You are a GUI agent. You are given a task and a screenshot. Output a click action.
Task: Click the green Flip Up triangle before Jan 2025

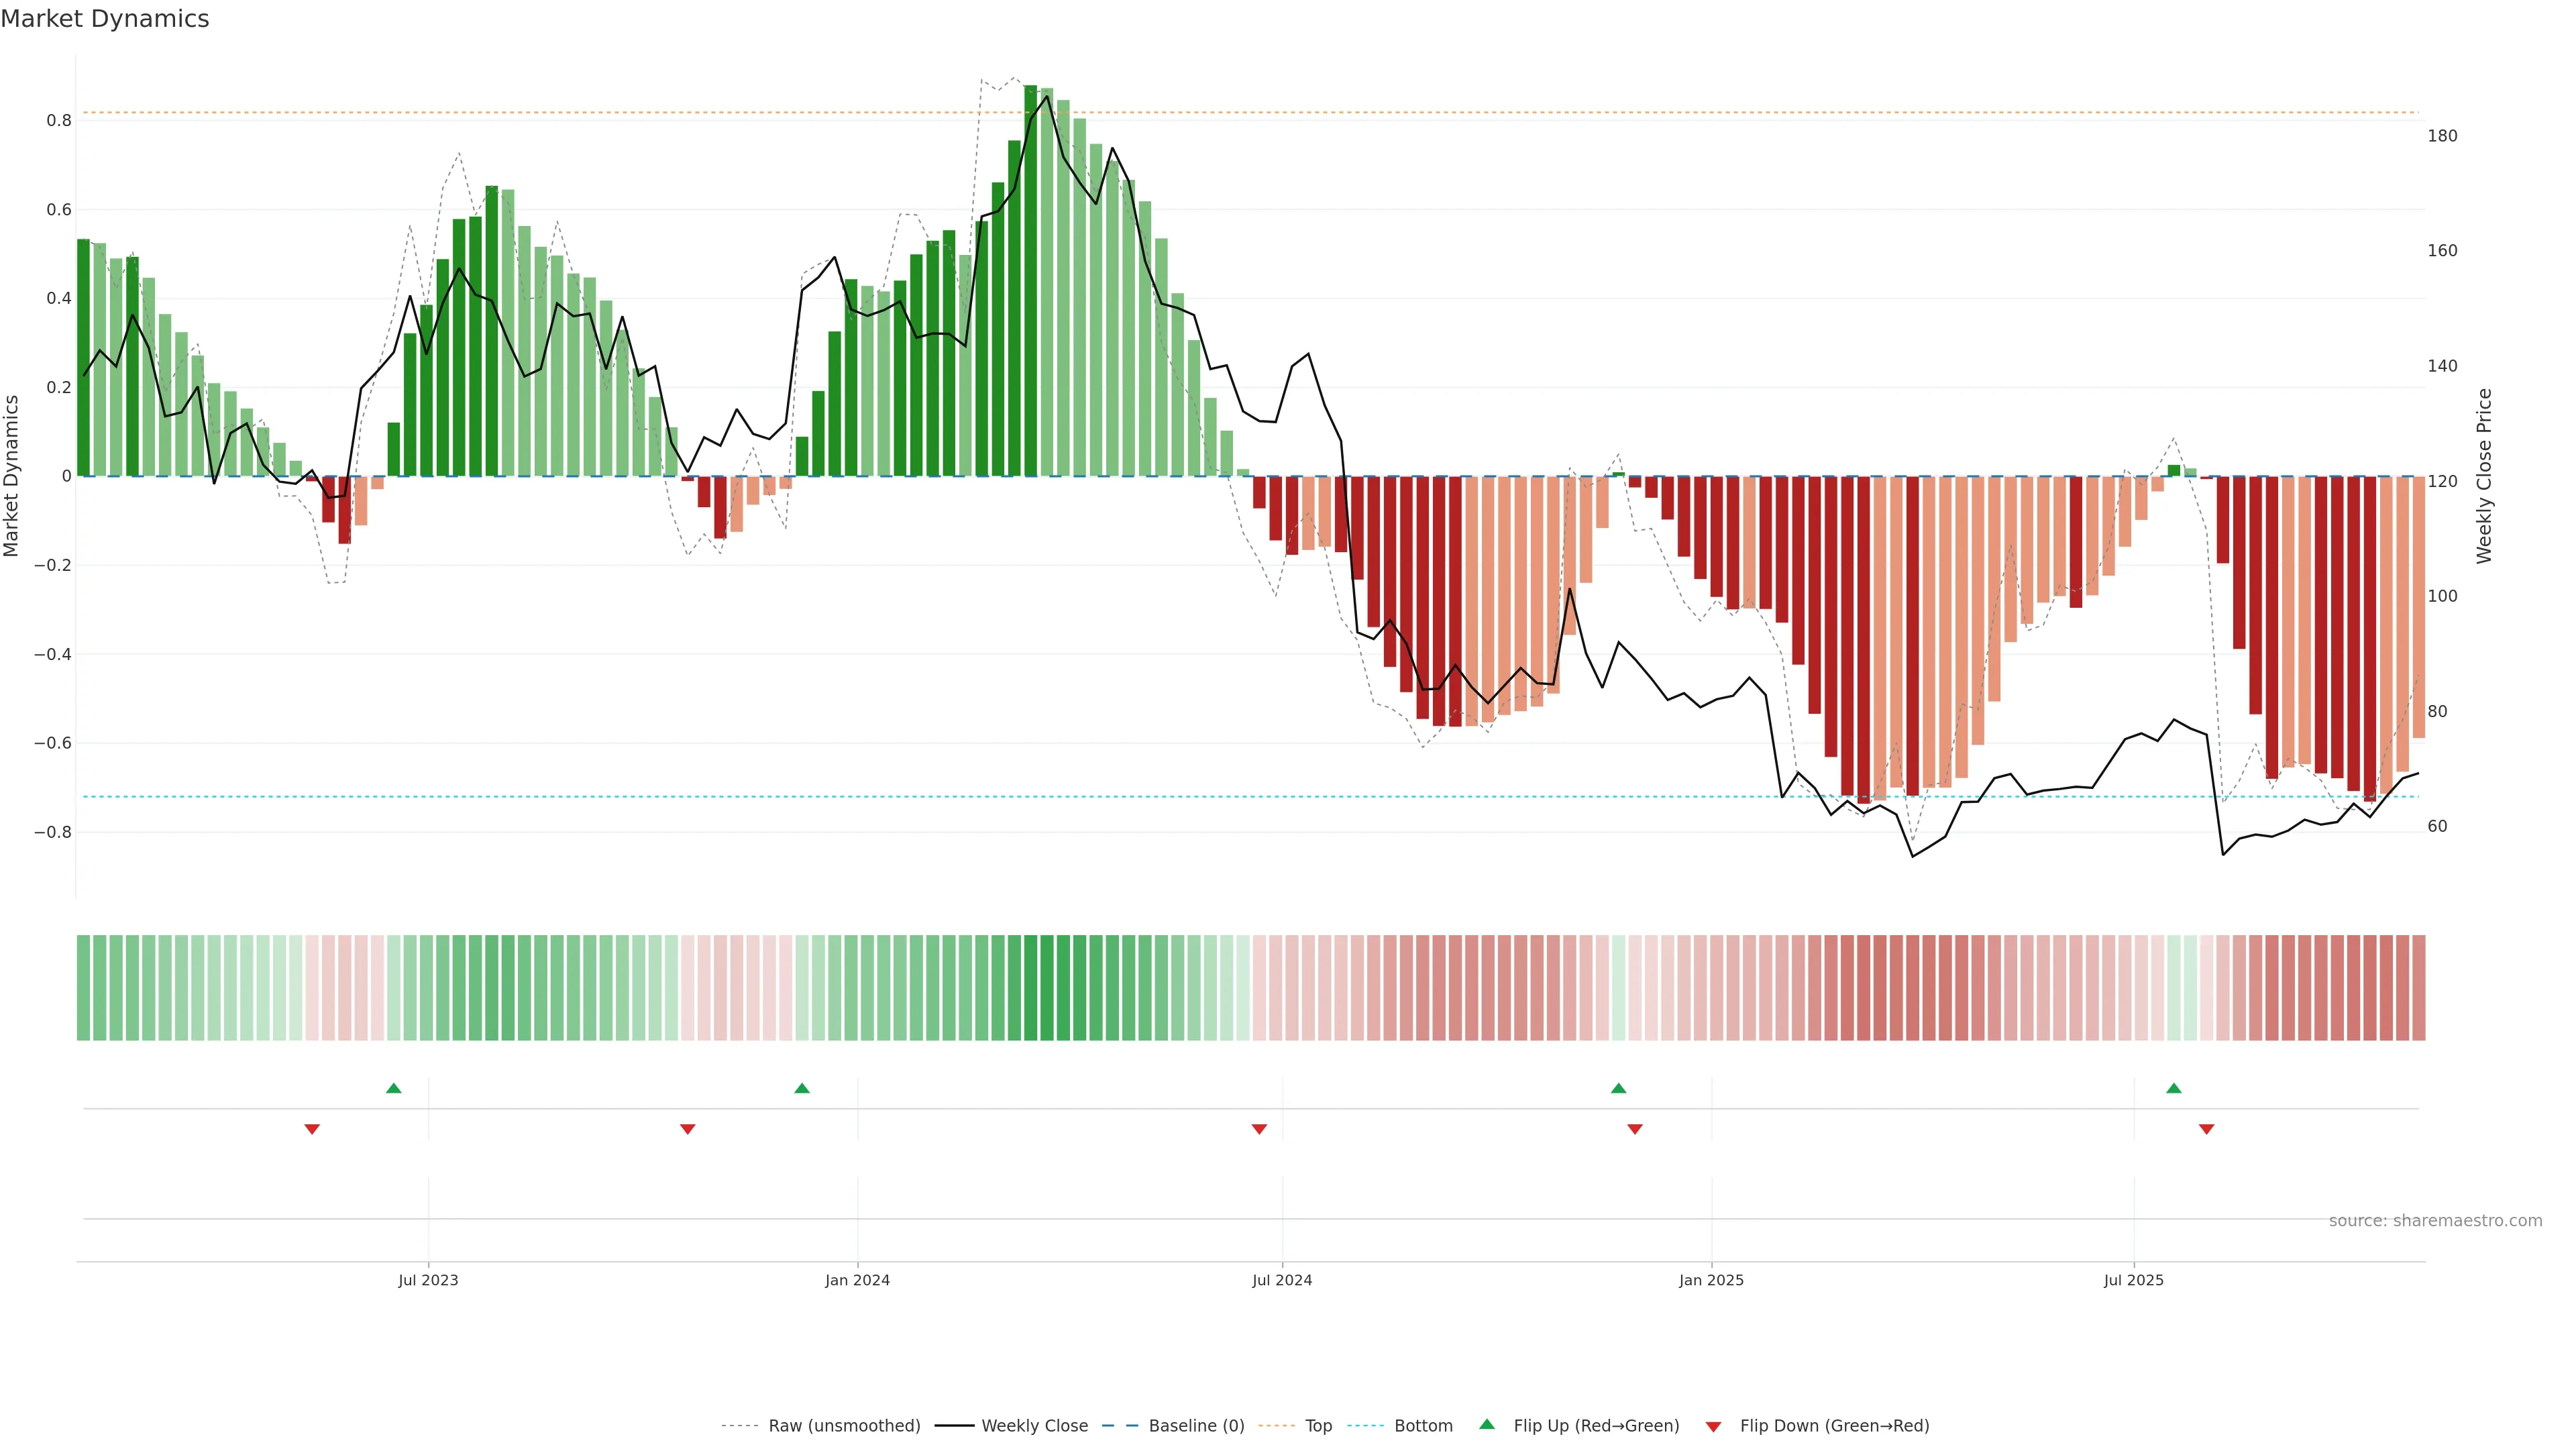tap(1618, 1088)
